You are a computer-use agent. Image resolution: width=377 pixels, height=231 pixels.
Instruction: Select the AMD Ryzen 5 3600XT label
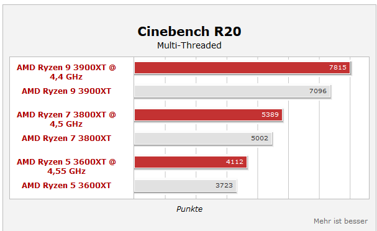[x=66, y=185]
